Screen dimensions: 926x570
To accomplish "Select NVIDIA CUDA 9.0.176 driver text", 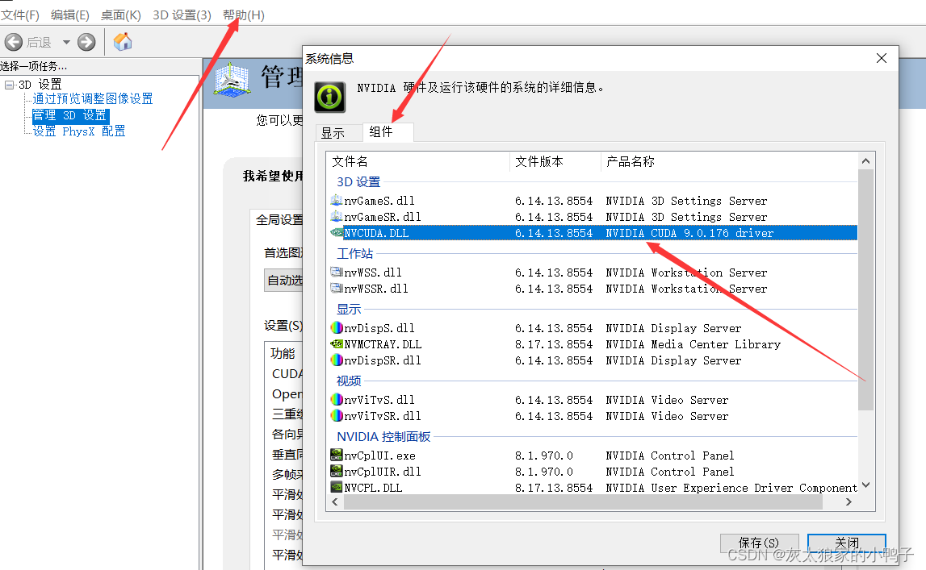I will (x=689, y=233).
